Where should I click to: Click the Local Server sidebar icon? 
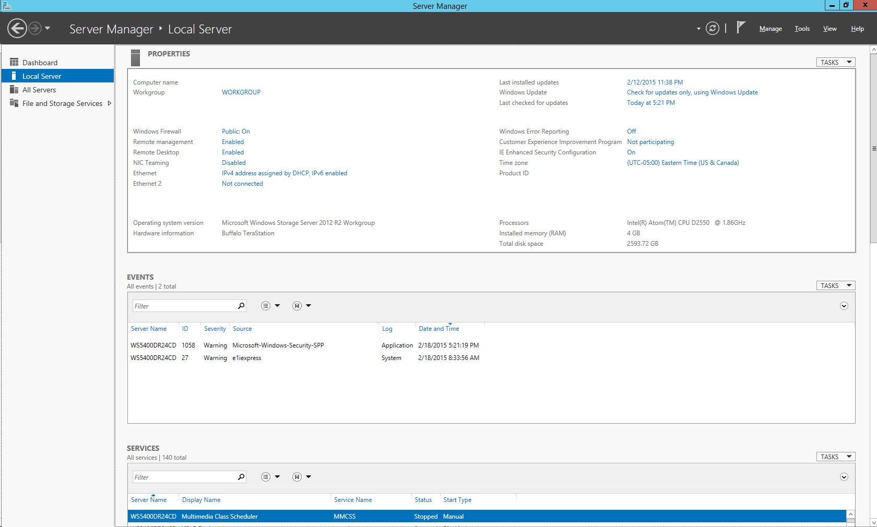point(14,76)
